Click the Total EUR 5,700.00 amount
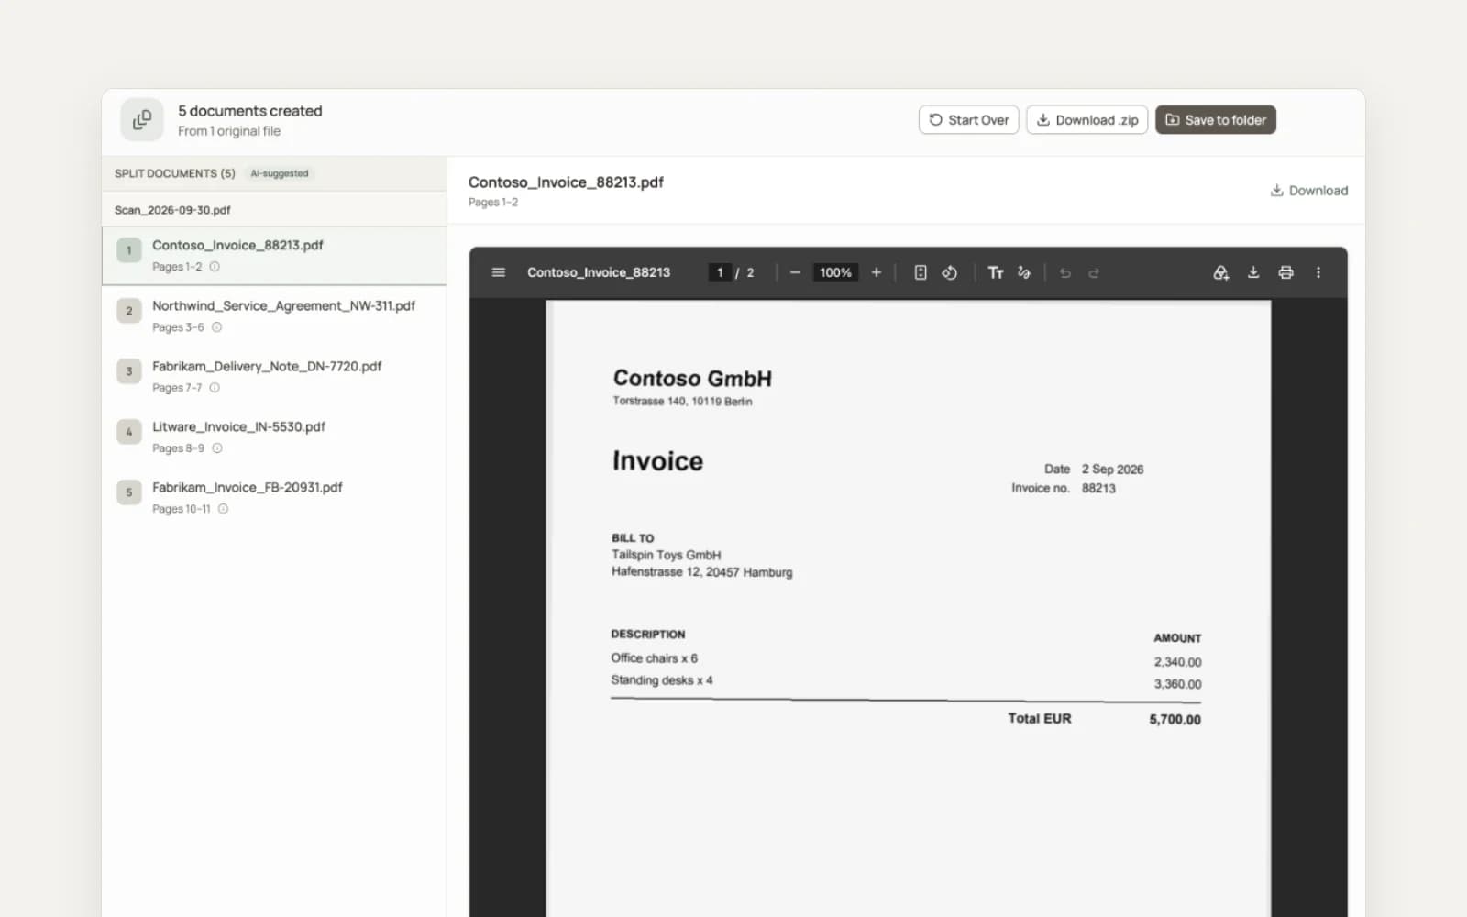Viewport: 1467px width, 917px height. 1175,720
